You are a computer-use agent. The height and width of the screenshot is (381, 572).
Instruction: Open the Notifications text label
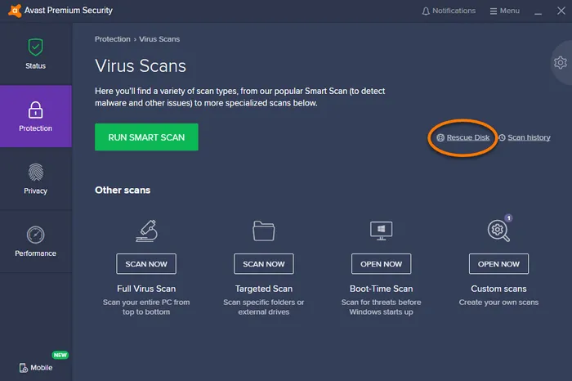coord(454,11)
